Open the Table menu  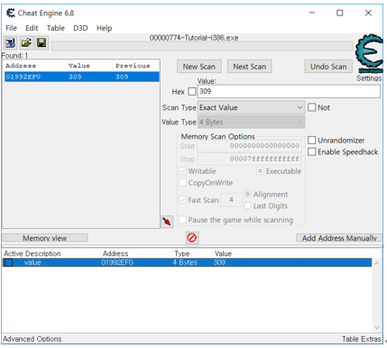56,28
